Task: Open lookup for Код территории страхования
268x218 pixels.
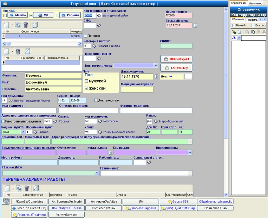Action: [x=99, y=16]
